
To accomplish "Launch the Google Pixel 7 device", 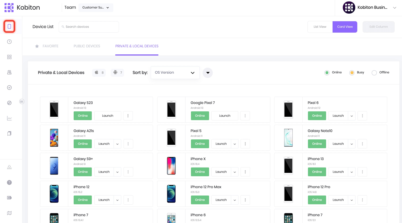I will tap(225, 116).
